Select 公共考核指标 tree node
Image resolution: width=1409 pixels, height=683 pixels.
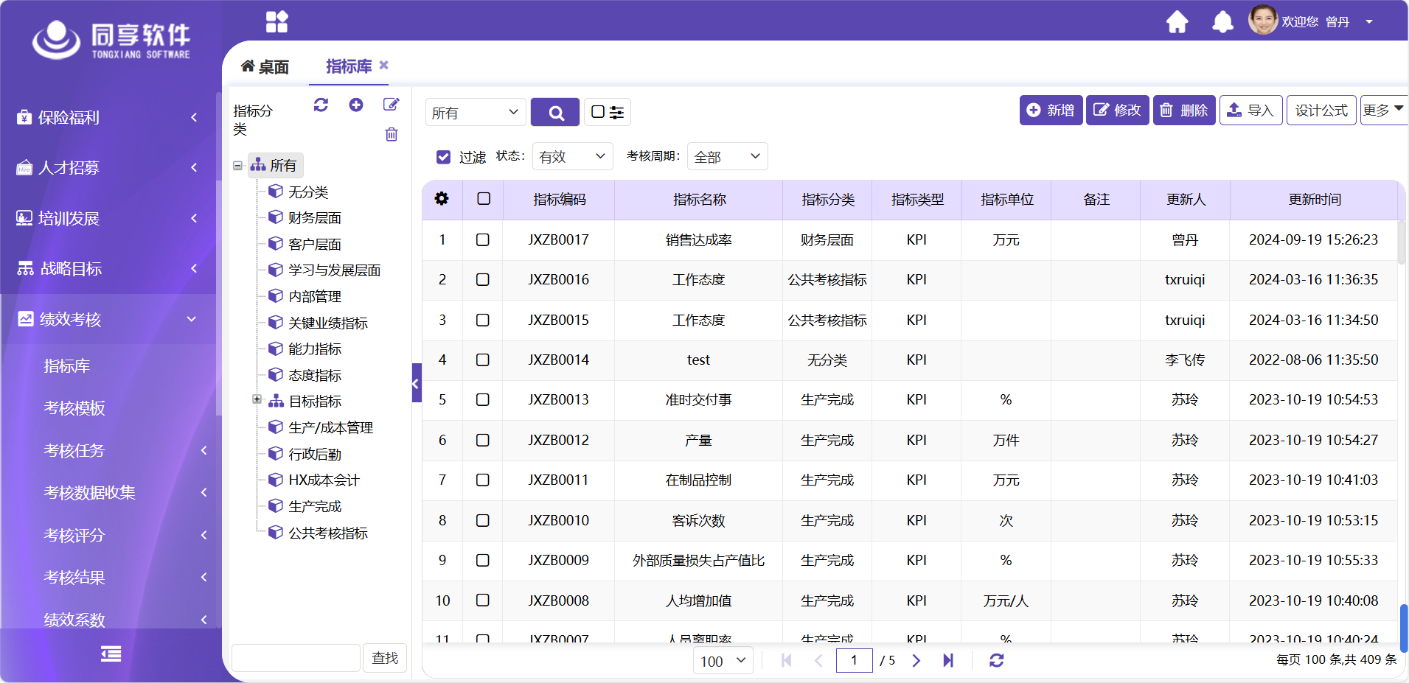(327, 533)
